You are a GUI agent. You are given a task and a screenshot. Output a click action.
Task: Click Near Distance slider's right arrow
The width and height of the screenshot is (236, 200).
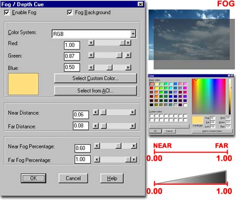133,112
